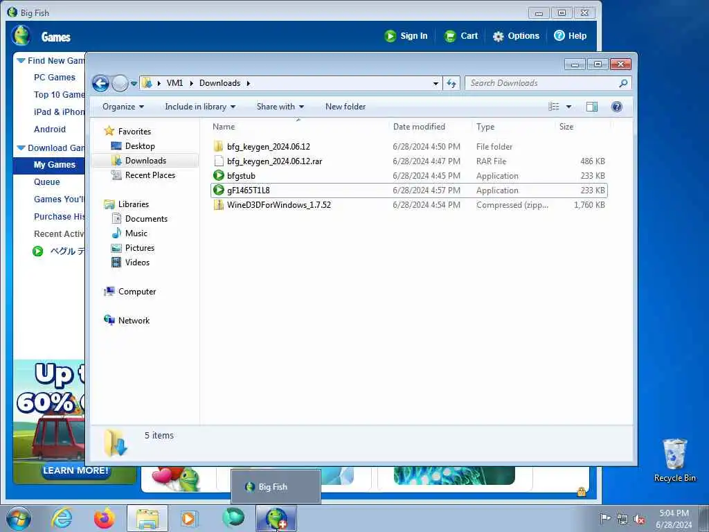The width and height of the screenshot is (709, 532).
Task: Open PC Games in Big Fish sidebar
Action: (54, 78)
